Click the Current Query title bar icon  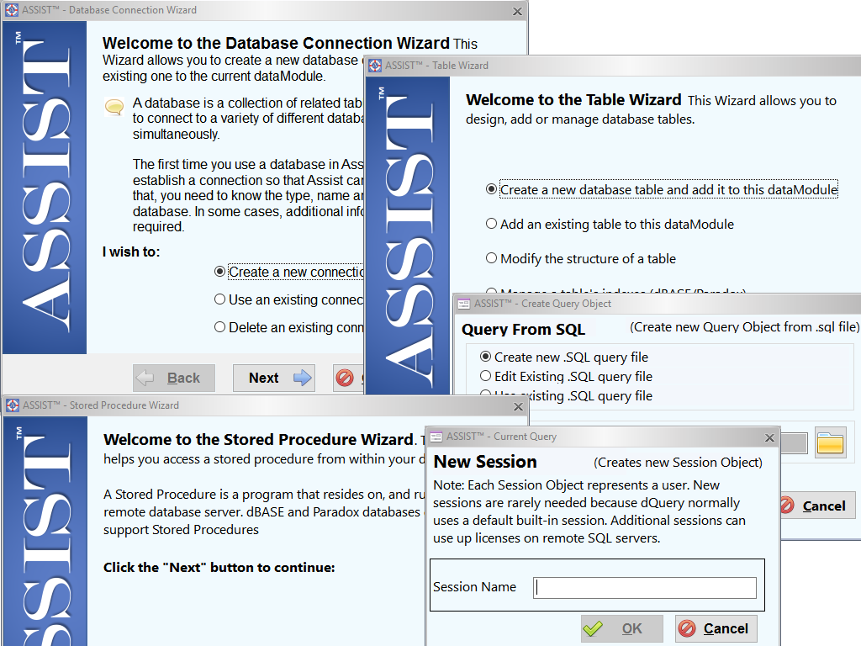click(436, 437)
